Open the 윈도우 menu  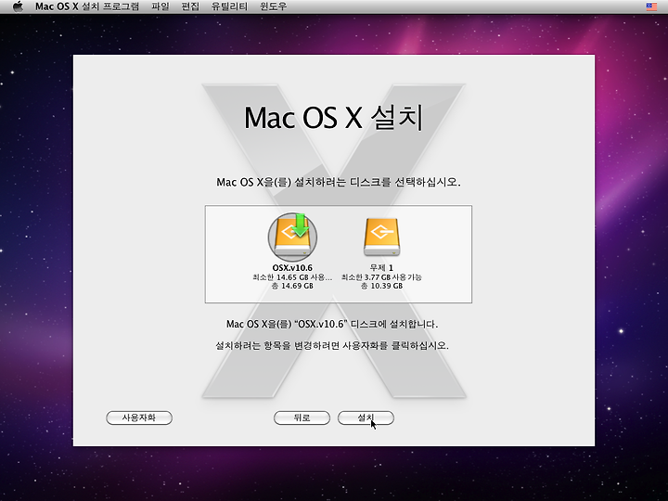pyautogui.click(x=273, y=6)
